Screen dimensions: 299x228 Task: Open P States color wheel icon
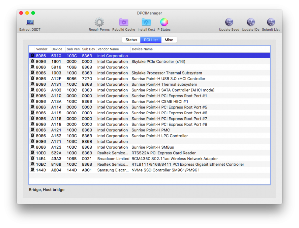(x=164, y=22)
